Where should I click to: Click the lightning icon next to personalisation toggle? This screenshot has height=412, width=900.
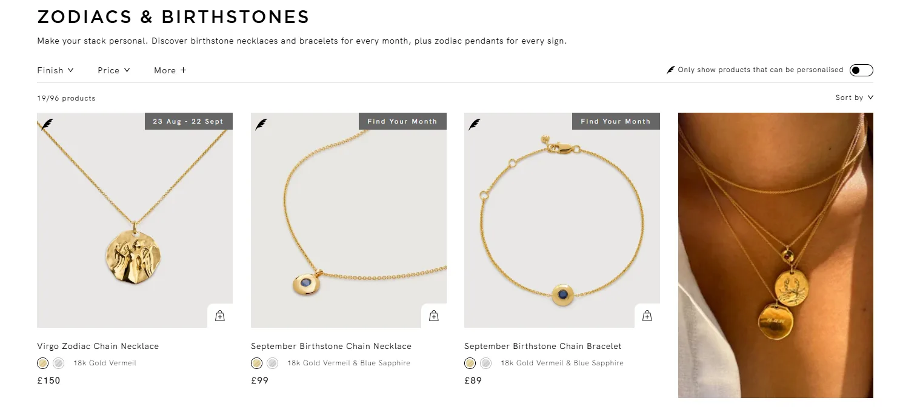pyautogui.click(x=672, y=70)
